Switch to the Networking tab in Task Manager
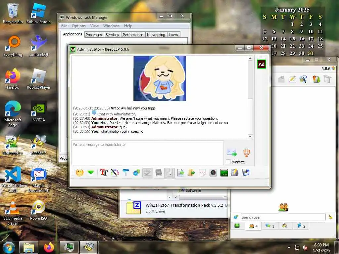Screen dimensions: 339x254 pos(156,35)
